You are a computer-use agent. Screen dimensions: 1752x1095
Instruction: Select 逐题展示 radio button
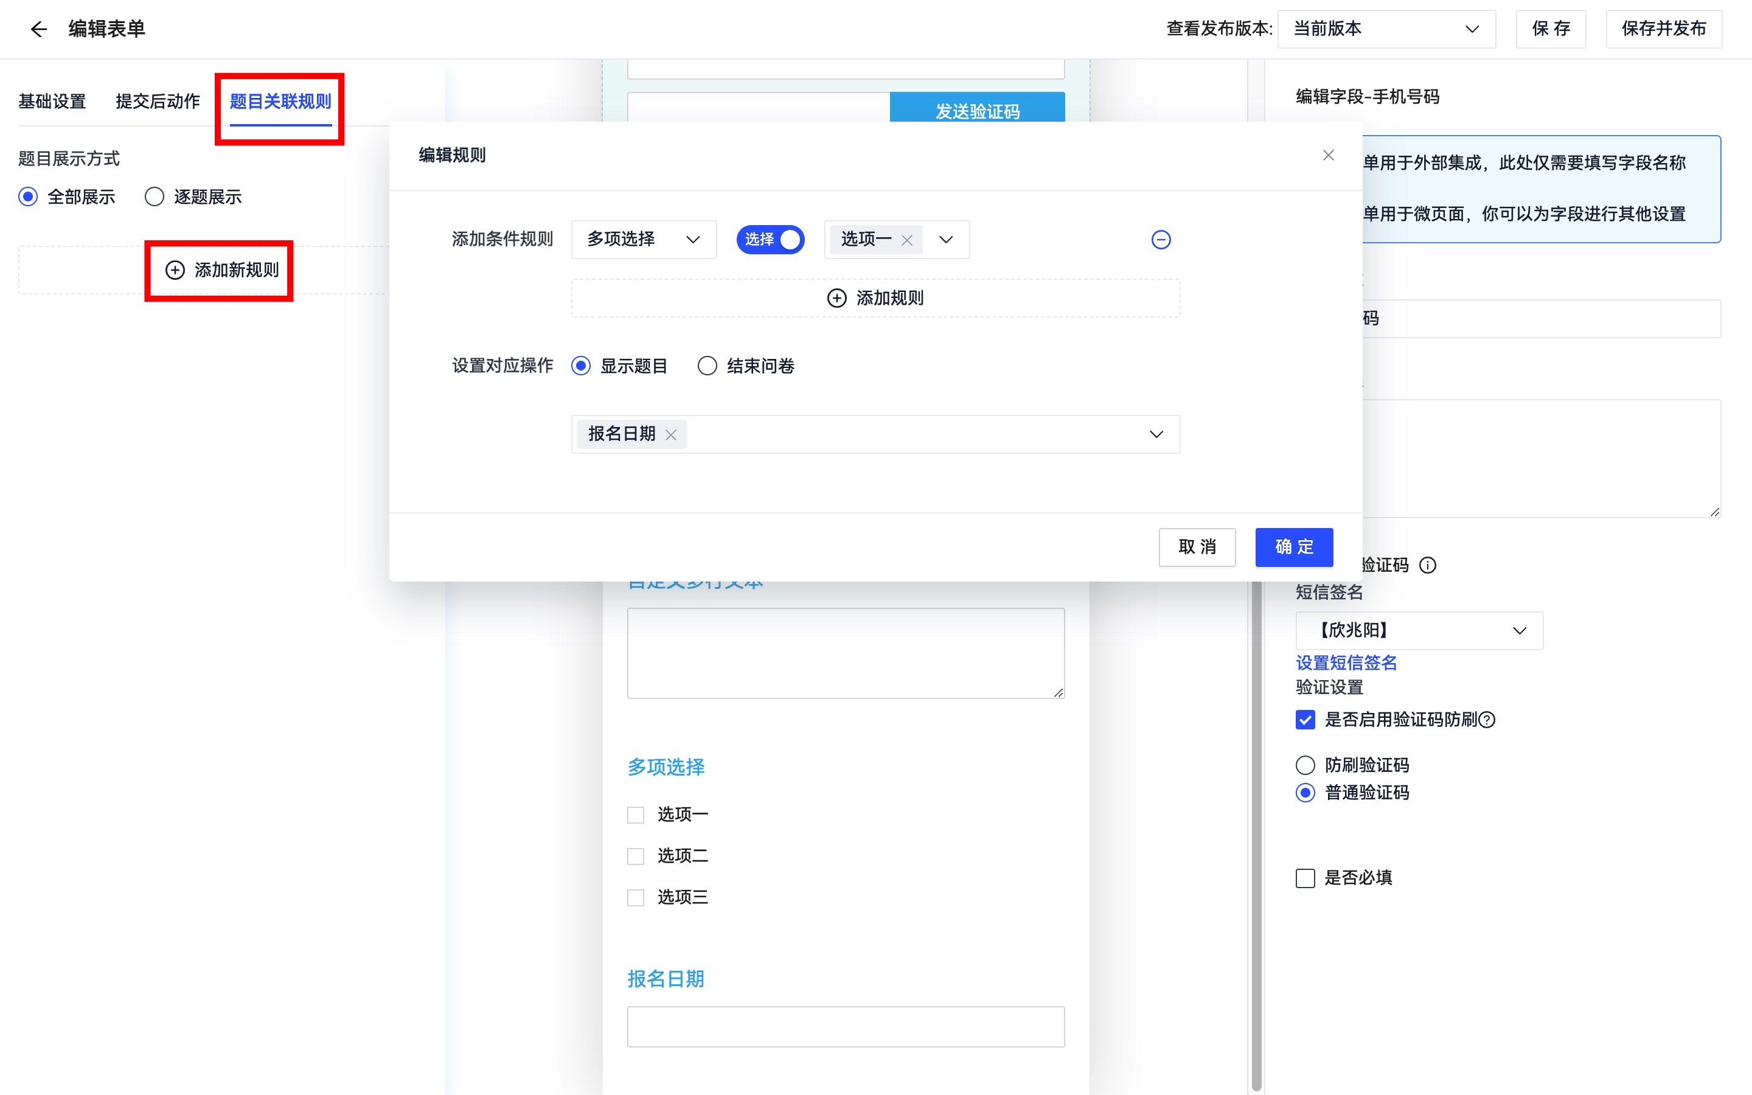154,197
